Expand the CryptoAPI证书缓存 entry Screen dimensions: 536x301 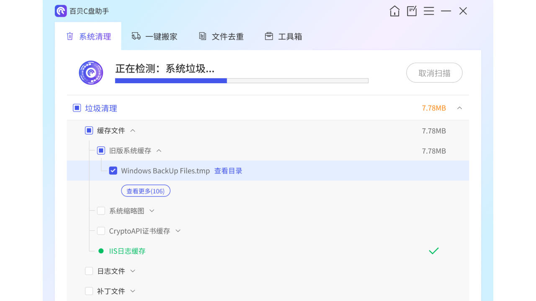pyautogui.click(x=178, y=230)
